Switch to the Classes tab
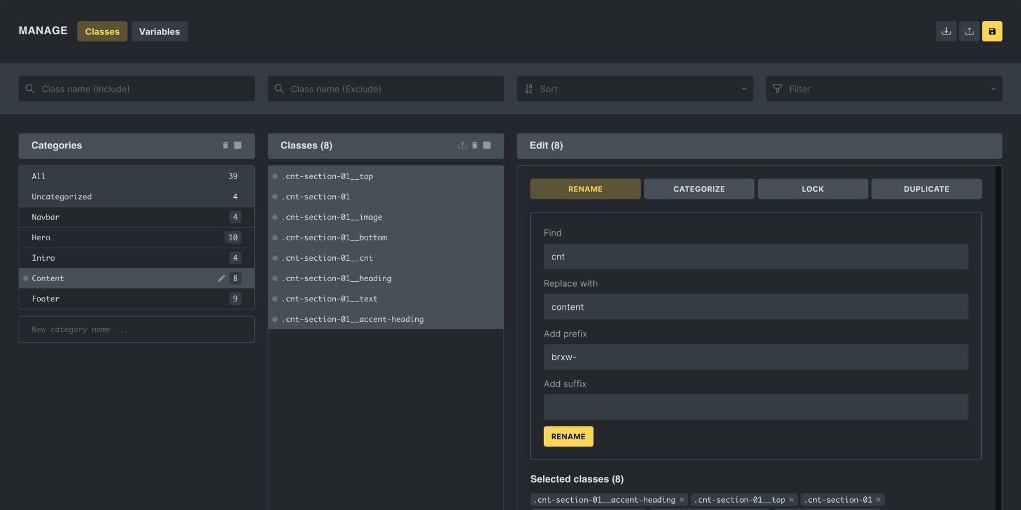The height and width of the screenshot is (510, 1021). point(102,31)
